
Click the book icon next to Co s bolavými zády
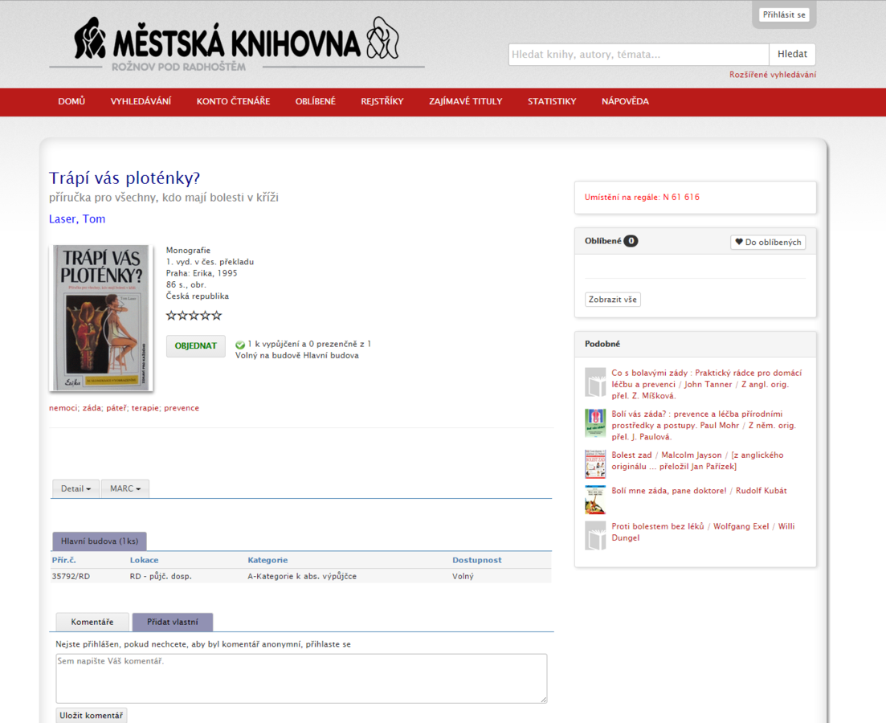click(x=595, y=382)
